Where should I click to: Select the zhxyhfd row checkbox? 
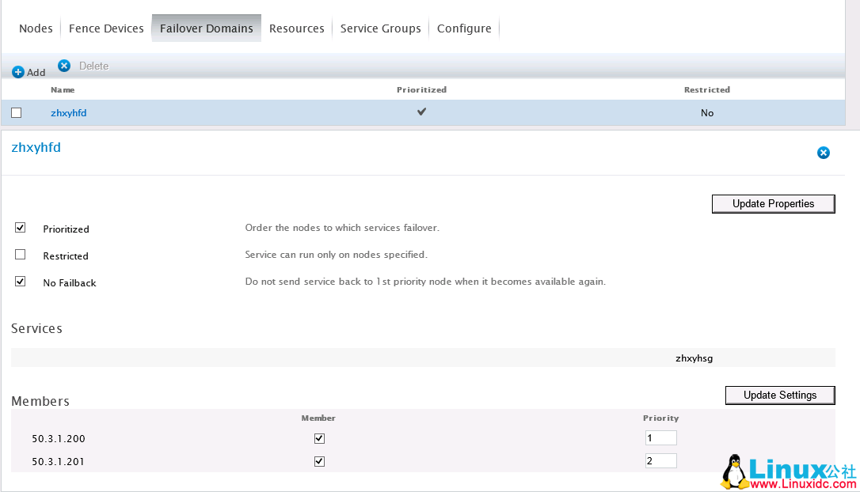point(17,113)
